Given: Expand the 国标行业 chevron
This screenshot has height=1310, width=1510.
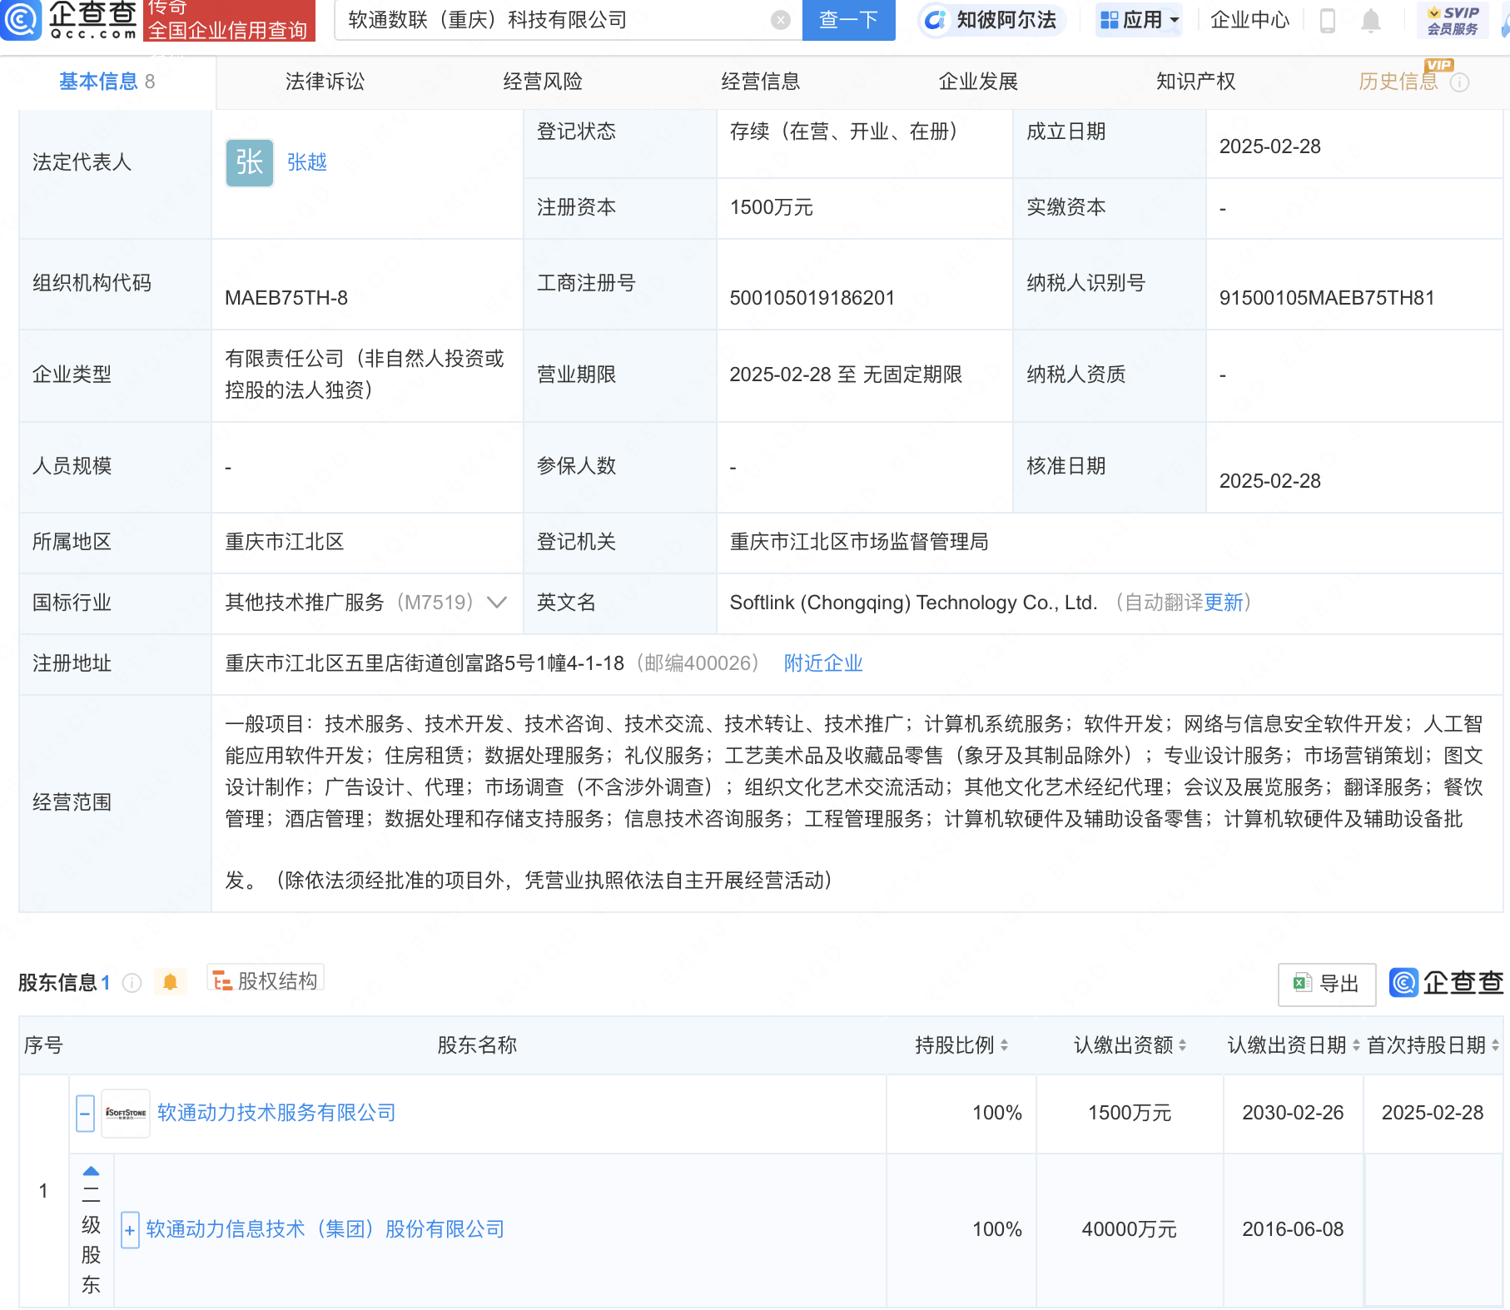Looking at the screenshot, I should pos(497,603).
